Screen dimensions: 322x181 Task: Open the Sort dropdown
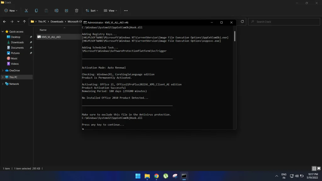click(x=92, y=11)
